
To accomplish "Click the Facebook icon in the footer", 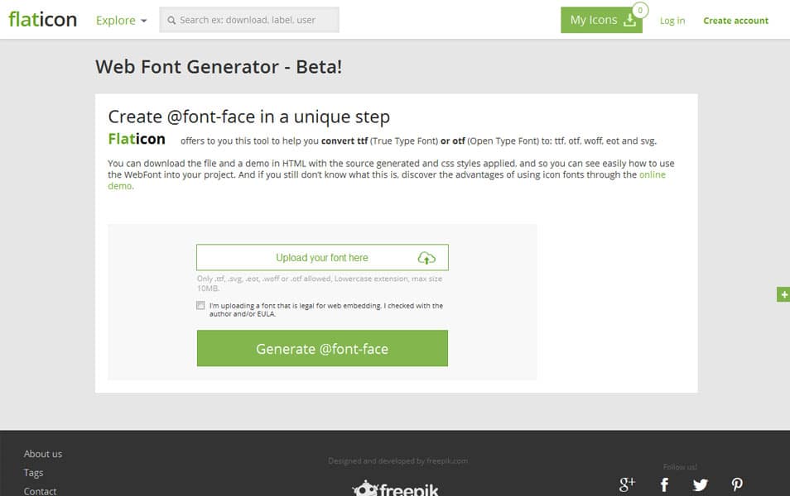I will 664,484.
